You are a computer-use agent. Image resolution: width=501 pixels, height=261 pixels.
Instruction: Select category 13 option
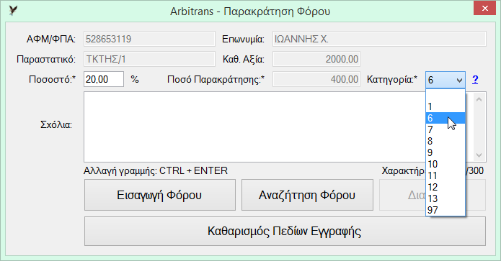click(x=445, y=198)
